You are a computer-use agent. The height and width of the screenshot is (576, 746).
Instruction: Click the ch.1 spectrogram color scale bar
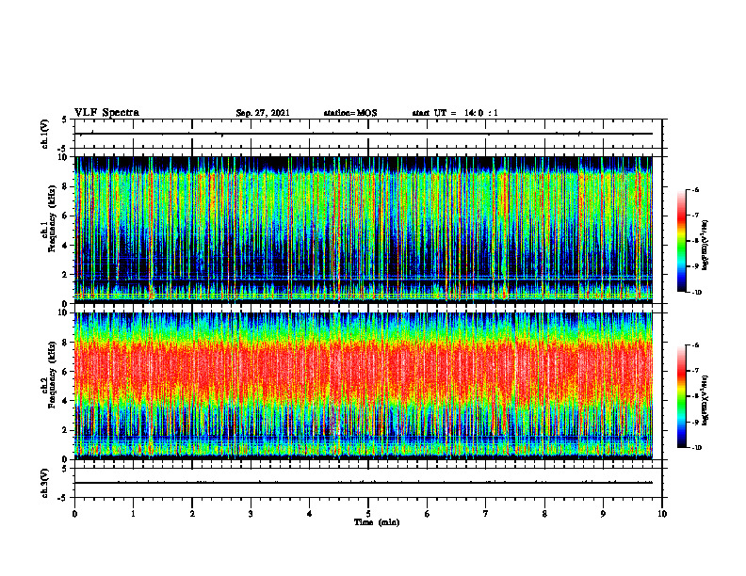(681, 241)
